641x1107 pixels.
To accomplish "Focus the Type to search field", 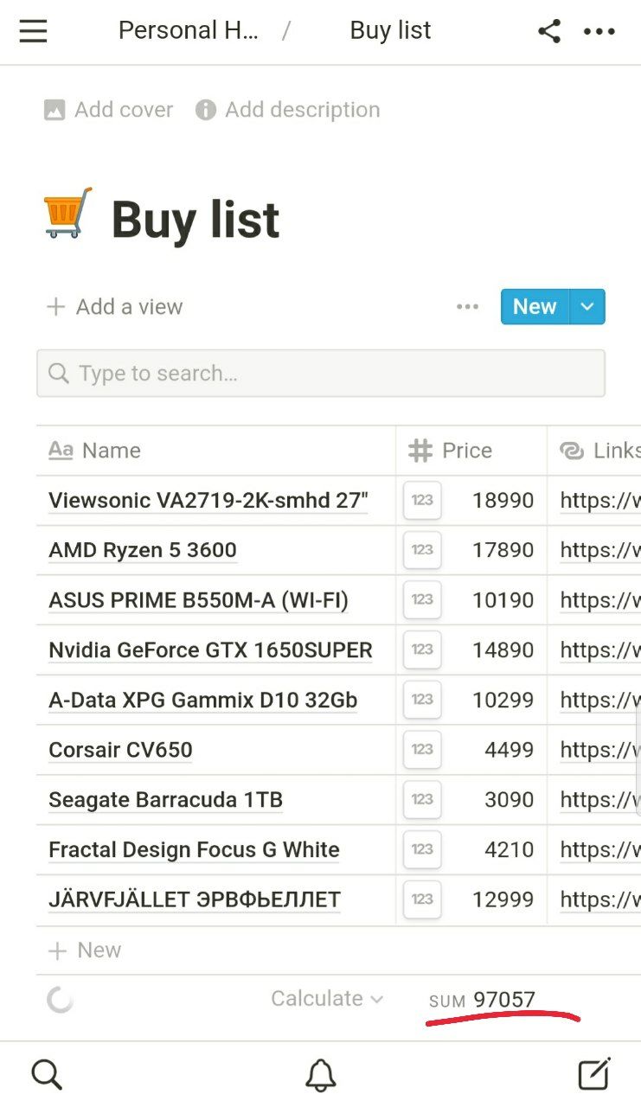I will click(x=321, y=374).
